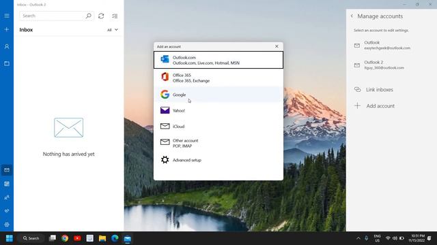Open Settings gear icon in sidebar
This screenshot has height=245, width=437.
click(x=7, y=225)
